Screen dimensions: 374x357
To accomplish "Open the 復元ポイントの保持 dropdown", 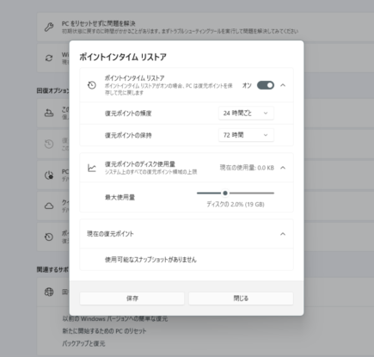I will [246, 135].
